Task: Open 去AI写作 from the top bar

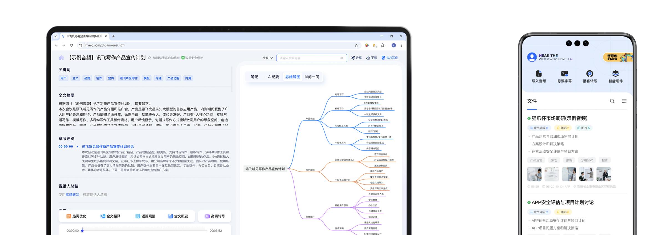Action: [390, 58]
